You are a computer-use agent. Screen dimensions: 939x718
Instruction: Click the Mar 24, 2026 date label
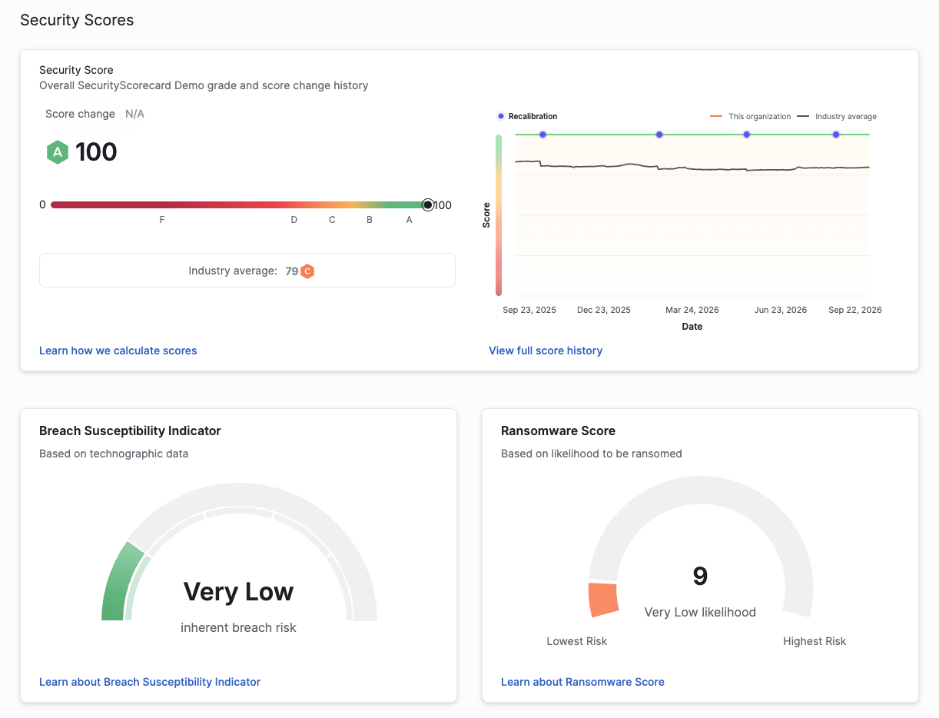click(692, 310)
